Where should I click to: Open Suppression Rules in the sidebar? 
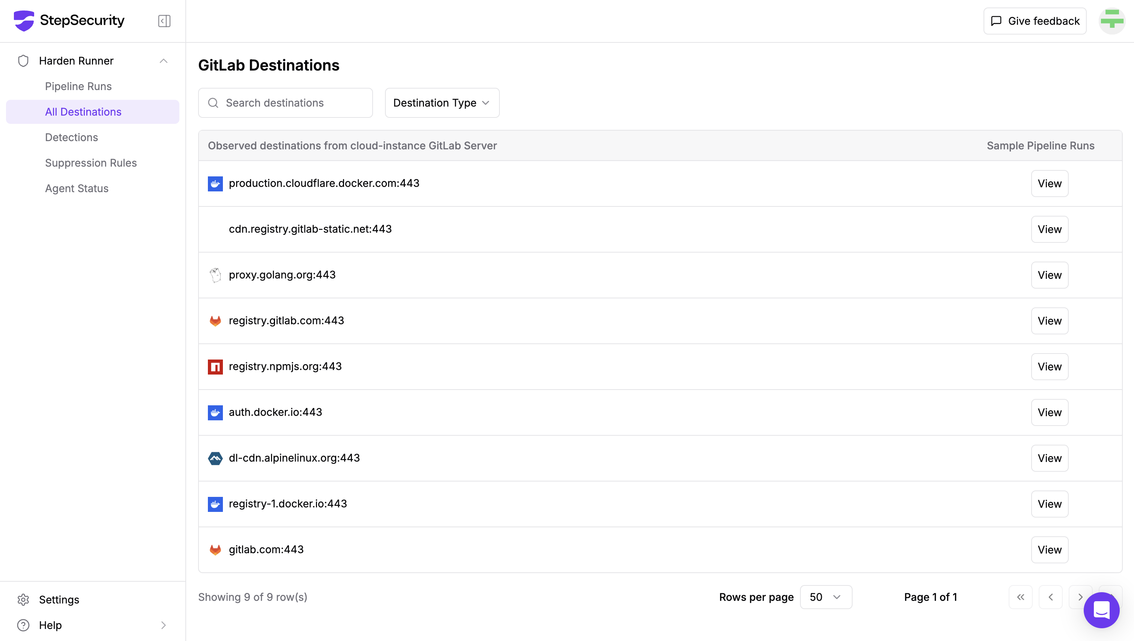(91, 163)
